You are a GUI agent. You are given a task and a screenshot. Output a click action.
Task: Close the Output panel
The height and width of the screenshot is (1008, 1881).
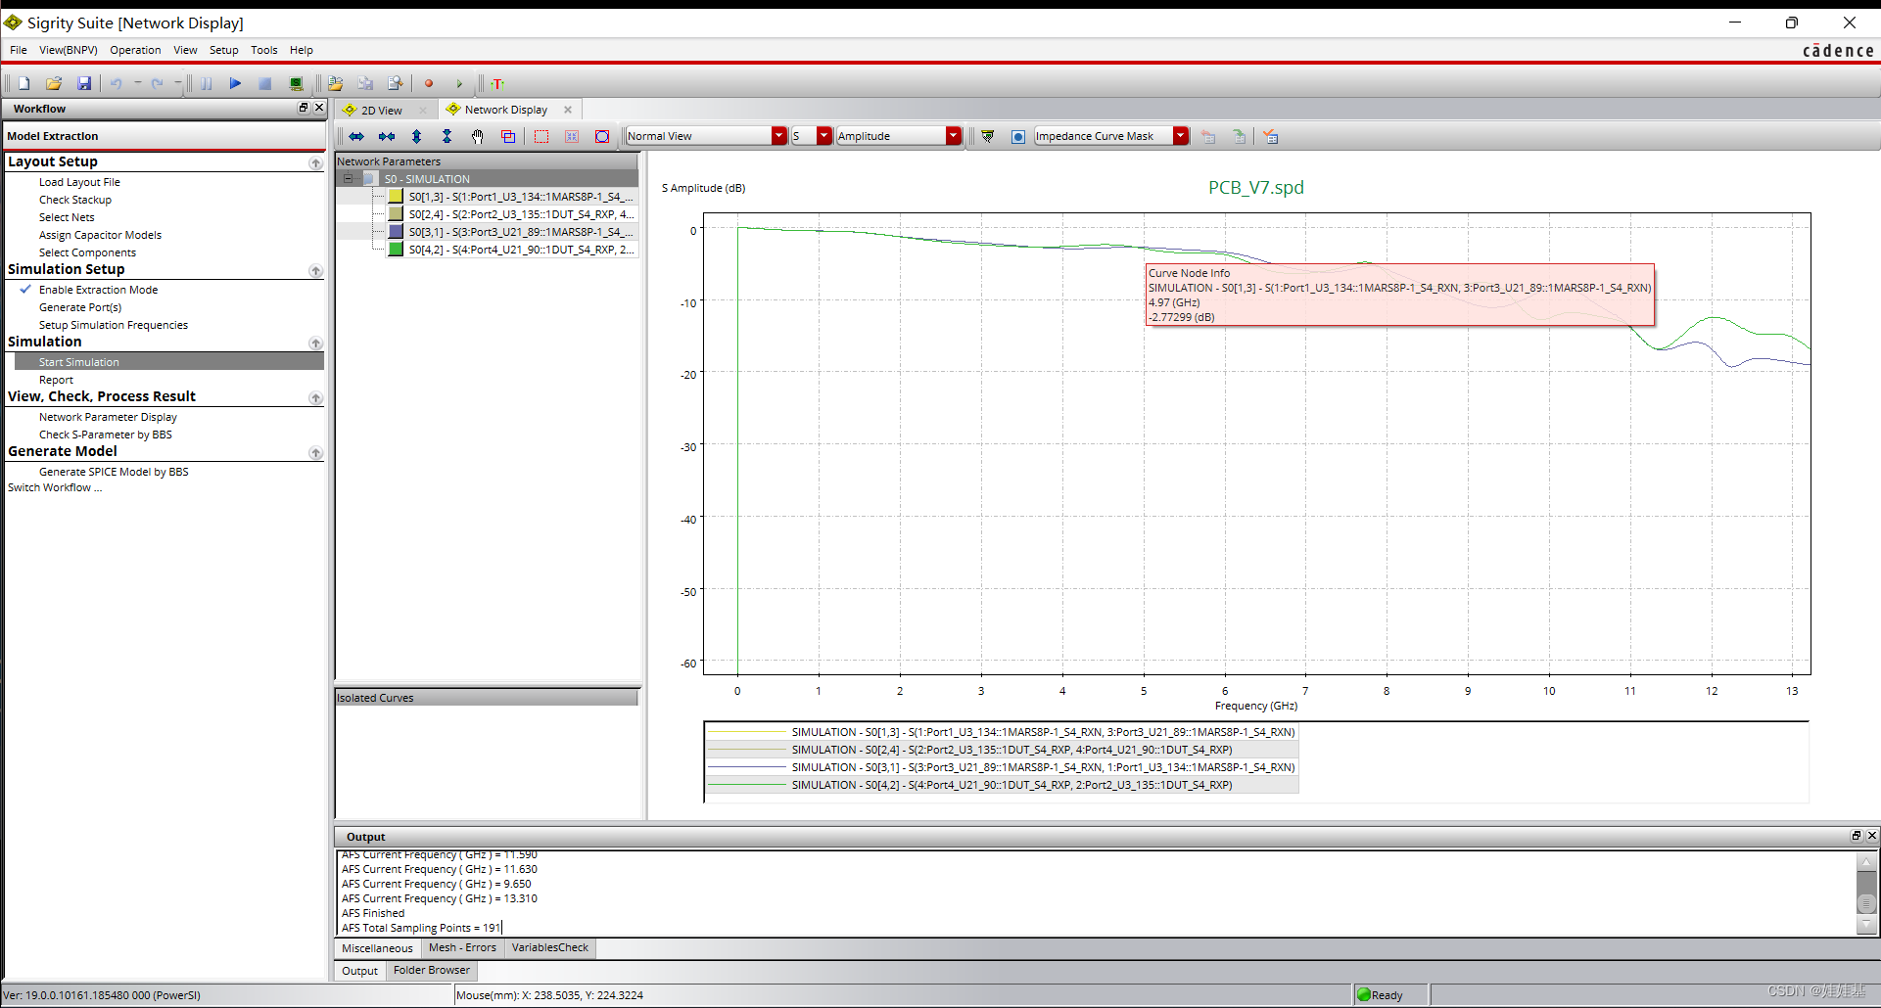pos(1871,836)
